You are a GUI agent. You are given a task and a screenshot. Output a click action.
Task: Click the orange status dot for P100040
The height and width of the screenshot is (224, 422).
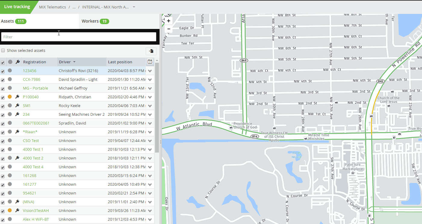coord(10,97)
